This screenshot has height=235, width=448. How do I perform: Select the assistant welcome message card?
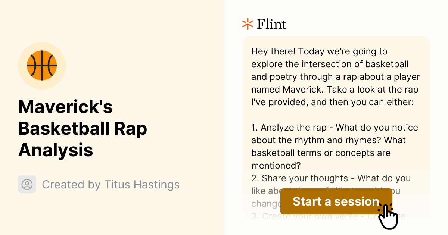335,112
